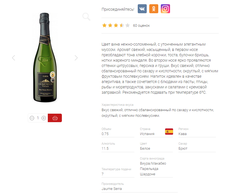Click the Виура/Макабео grape variety
226x195 pixels.
[153, 163]
